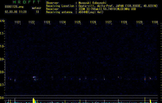Click time marker 1122
The height and width of the screenshot is (103, 162).
31,22
